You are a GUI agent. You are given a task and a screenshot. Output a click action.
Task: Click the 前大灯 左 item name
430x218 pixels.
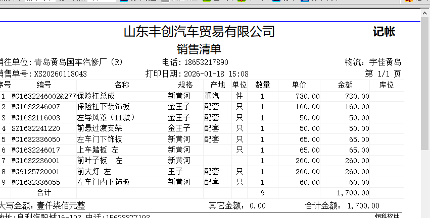94,171
